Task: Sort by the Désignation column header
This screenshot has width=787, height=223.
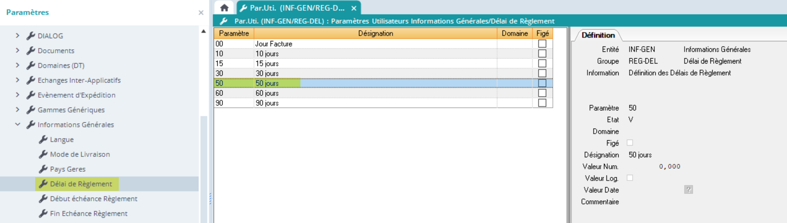Action: (x=375, y=34)
